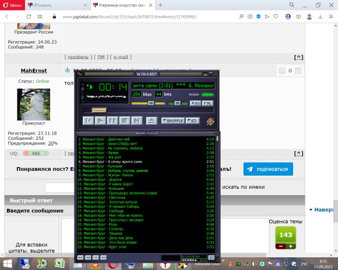This screenshot has width=338, height=270.
Task: Click Winamp Stop button
Action: 125,121
